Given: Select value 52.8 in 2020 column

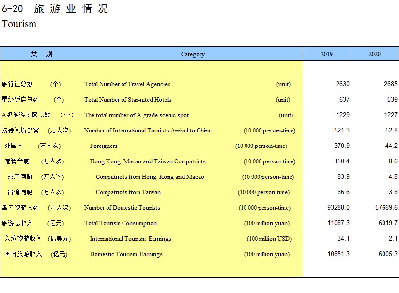Looking at the screenshot, I should [x=391, y=131].
